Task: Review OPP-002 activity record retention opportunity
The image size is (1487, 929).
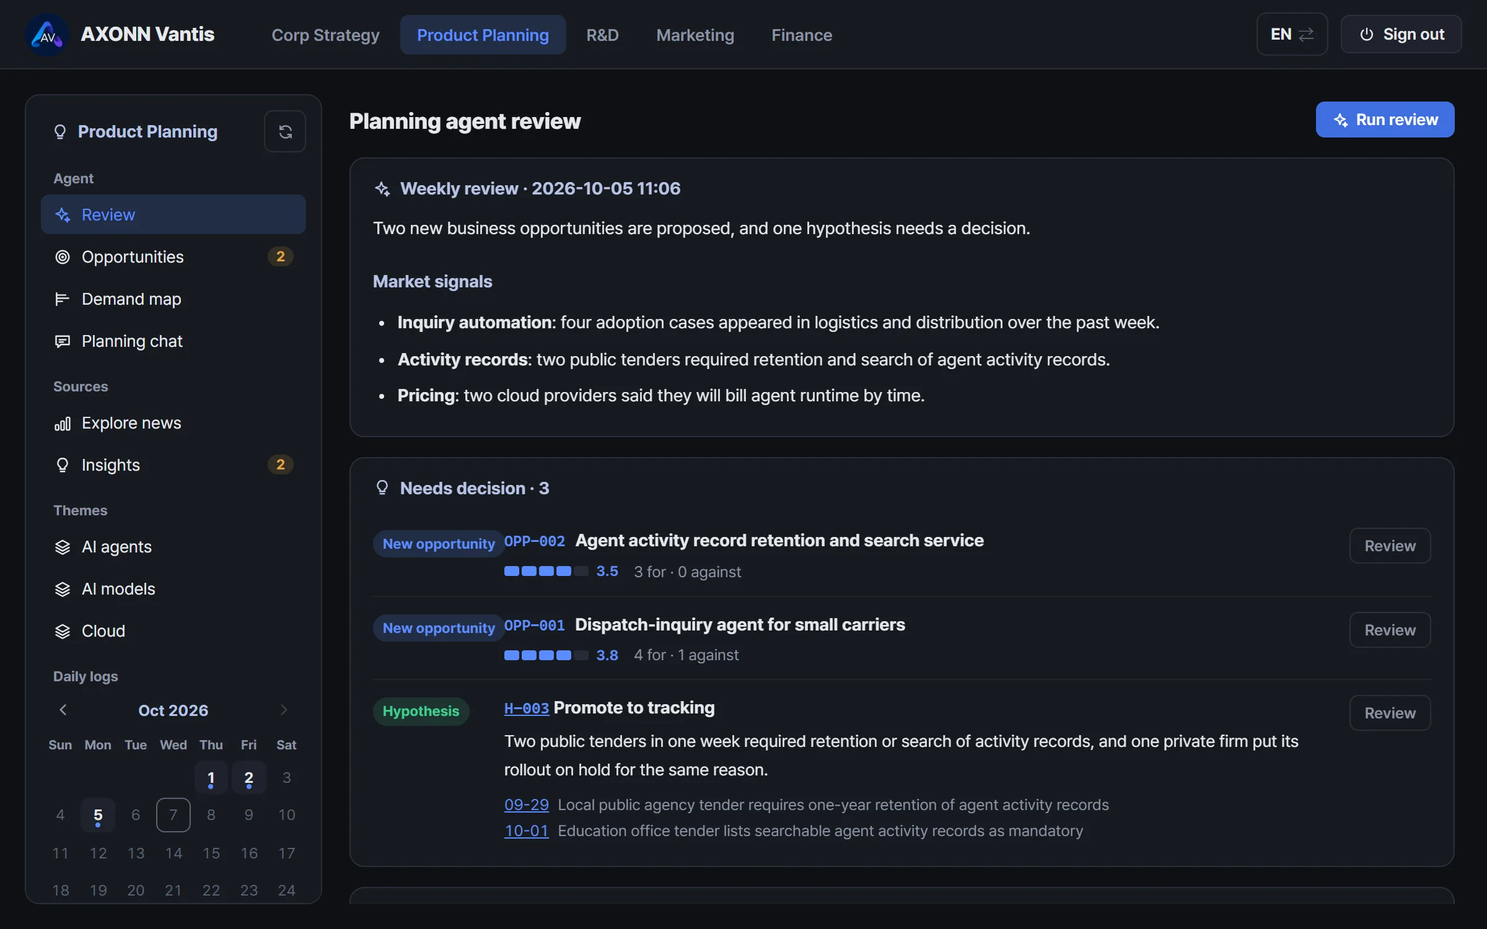Action: click(1390, 546)
